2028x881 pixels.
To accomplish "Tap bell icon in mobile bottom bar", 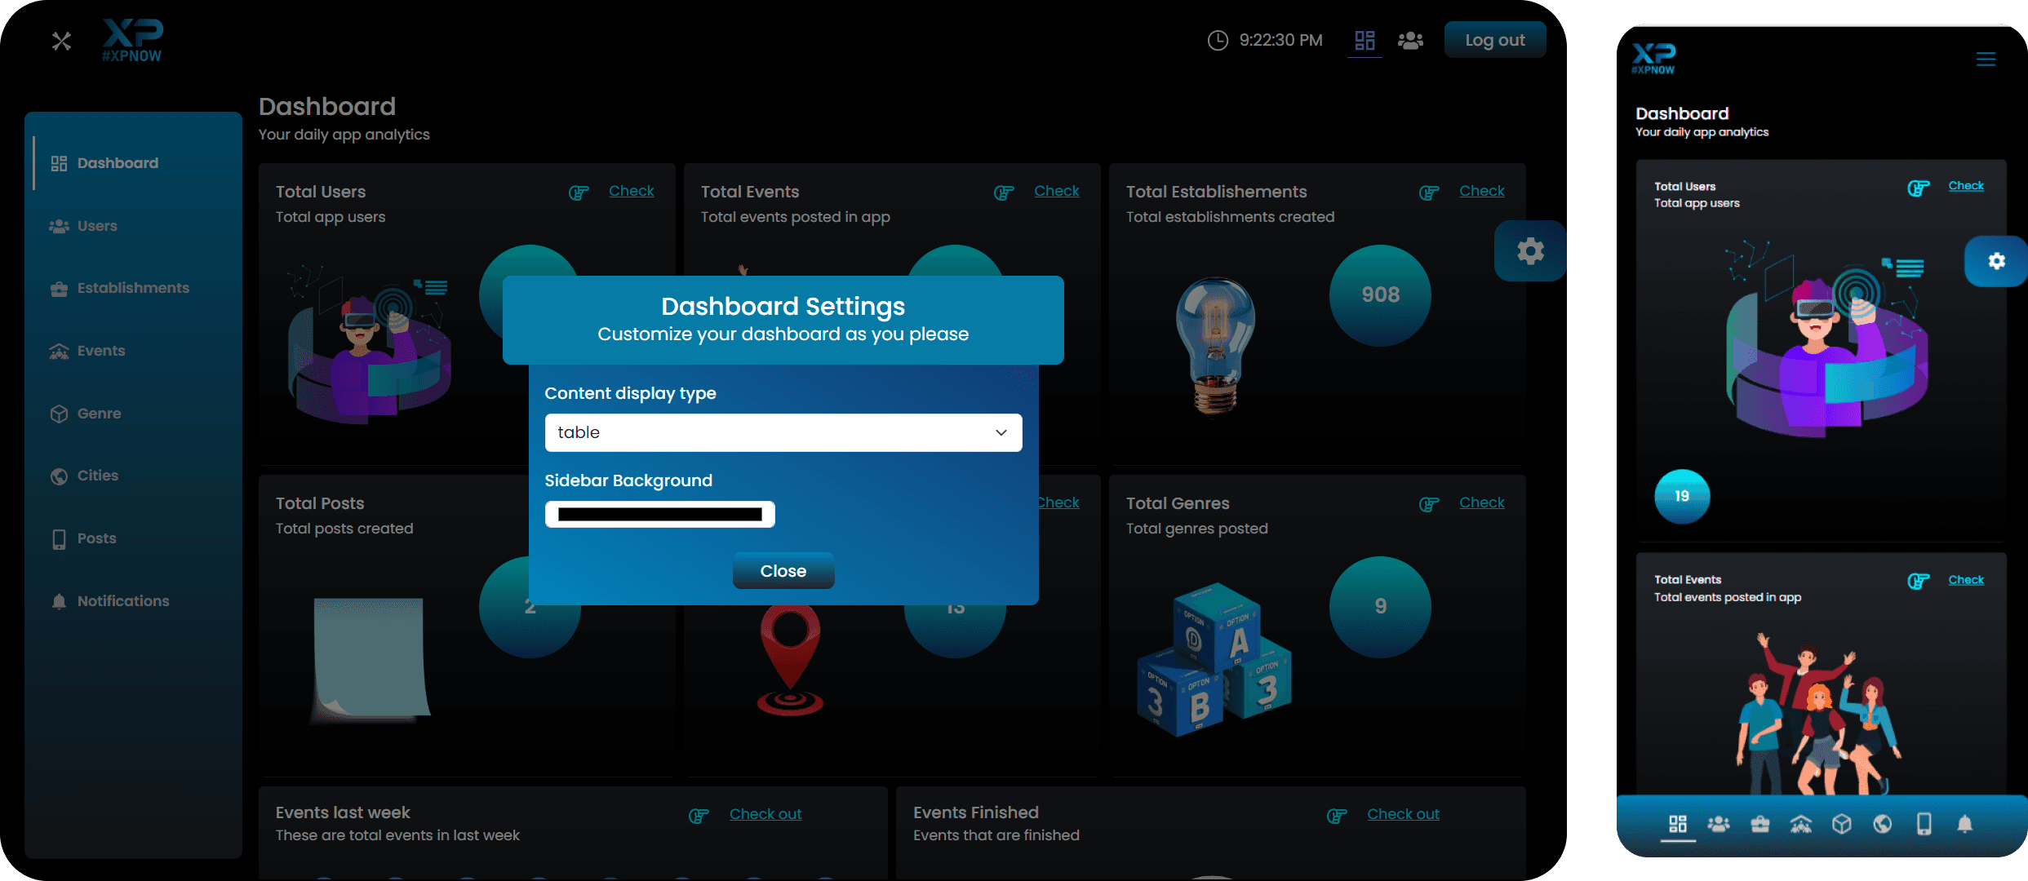I will (x=1964, y=824).
